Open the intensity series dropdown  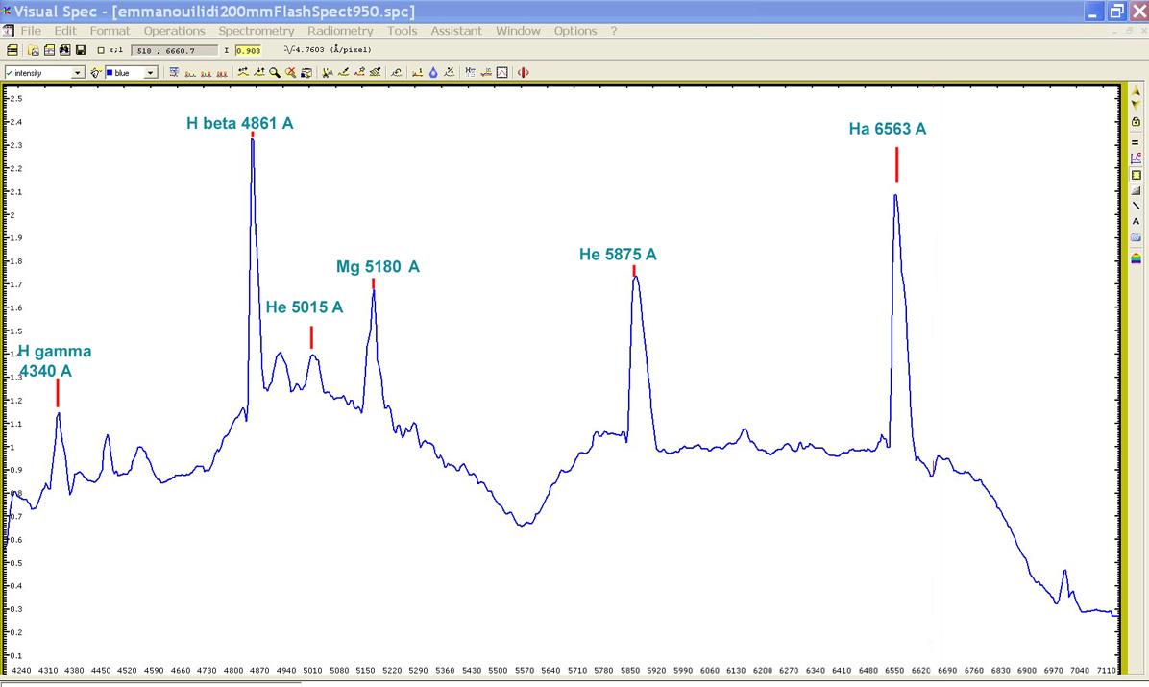(78, 73)
